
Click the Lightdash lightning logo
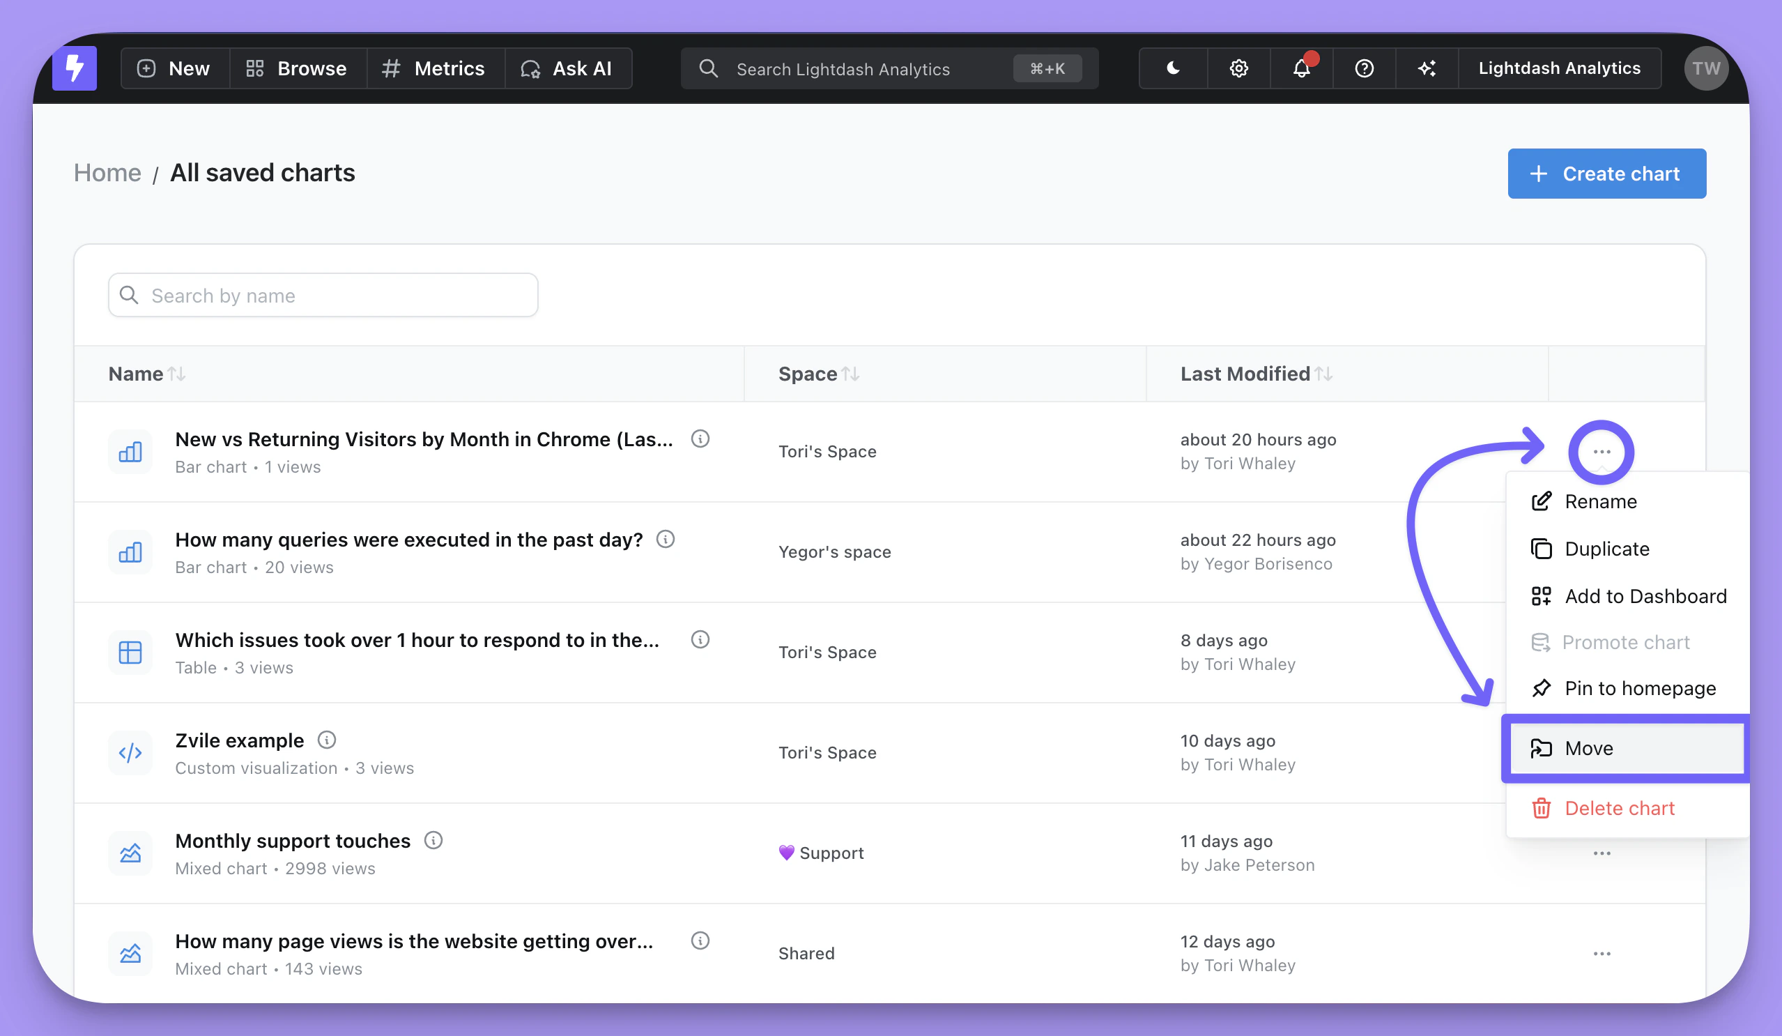(75, 68)
